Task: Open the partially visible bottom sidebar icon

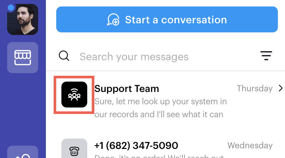Action: 23,152
